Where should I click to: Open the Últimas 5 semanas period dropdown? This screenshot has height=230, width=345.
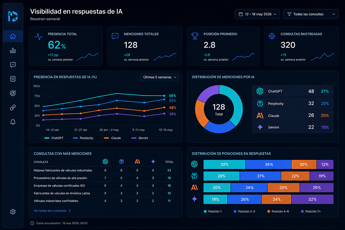click(159, 77)
